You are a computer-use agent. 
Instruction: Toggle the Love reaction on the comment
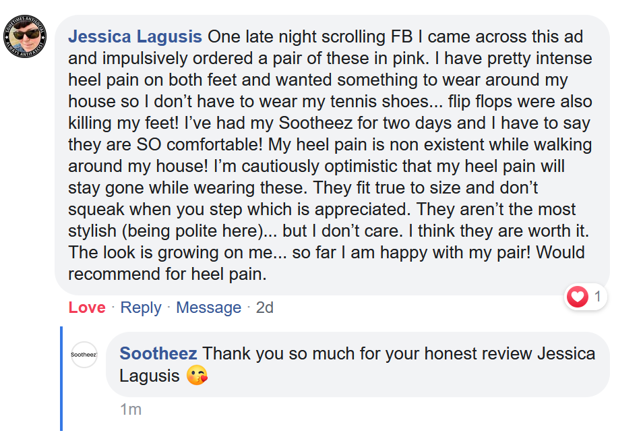pyautogui.click(x=87, y=308)
